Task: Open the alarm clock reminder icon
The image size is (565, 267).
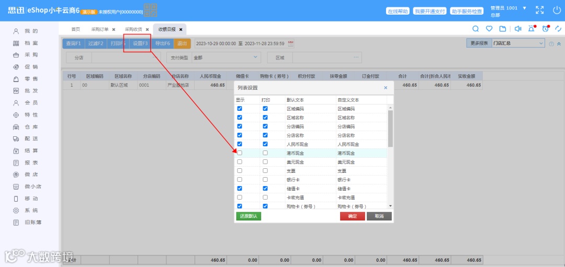Action: click(546, 29)
